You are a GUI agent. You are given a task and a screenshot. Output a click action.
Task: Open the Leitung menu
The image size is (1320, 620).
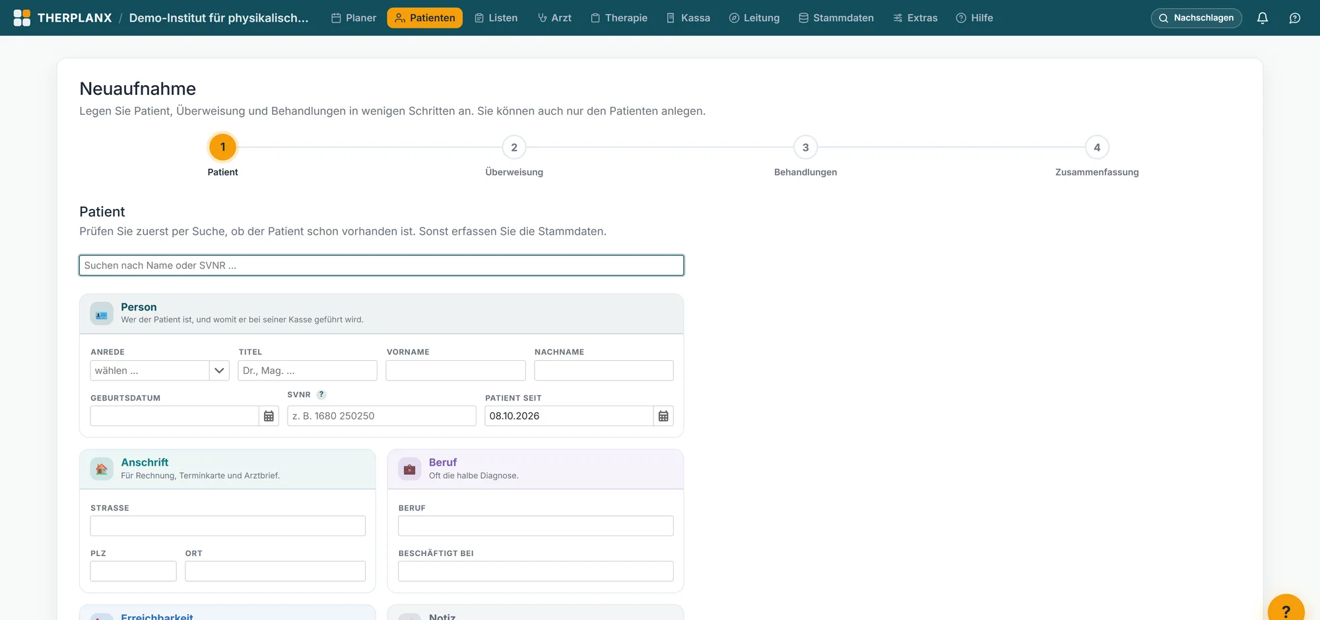click(x=754, y=18)
